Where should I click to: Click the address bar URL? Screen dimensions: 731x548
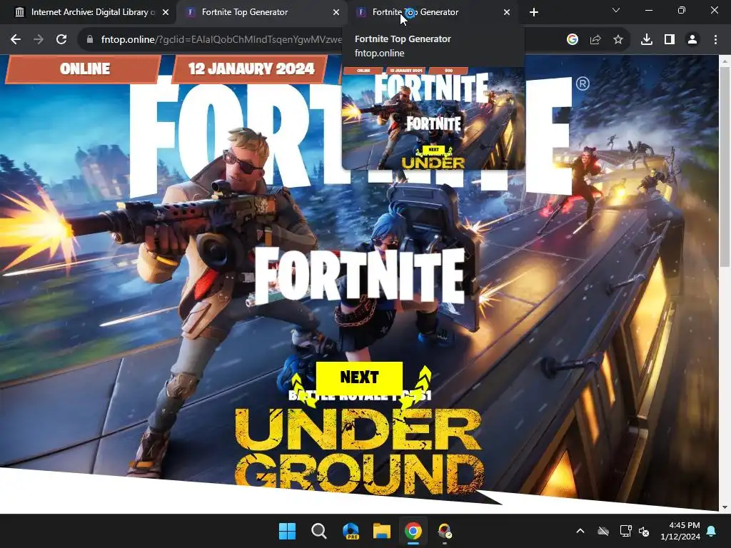click(x=221, y=40)
